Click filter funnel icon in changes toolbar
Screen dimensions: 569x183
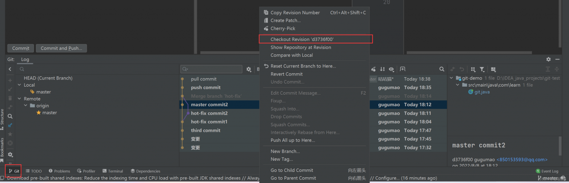coord(482,69)
